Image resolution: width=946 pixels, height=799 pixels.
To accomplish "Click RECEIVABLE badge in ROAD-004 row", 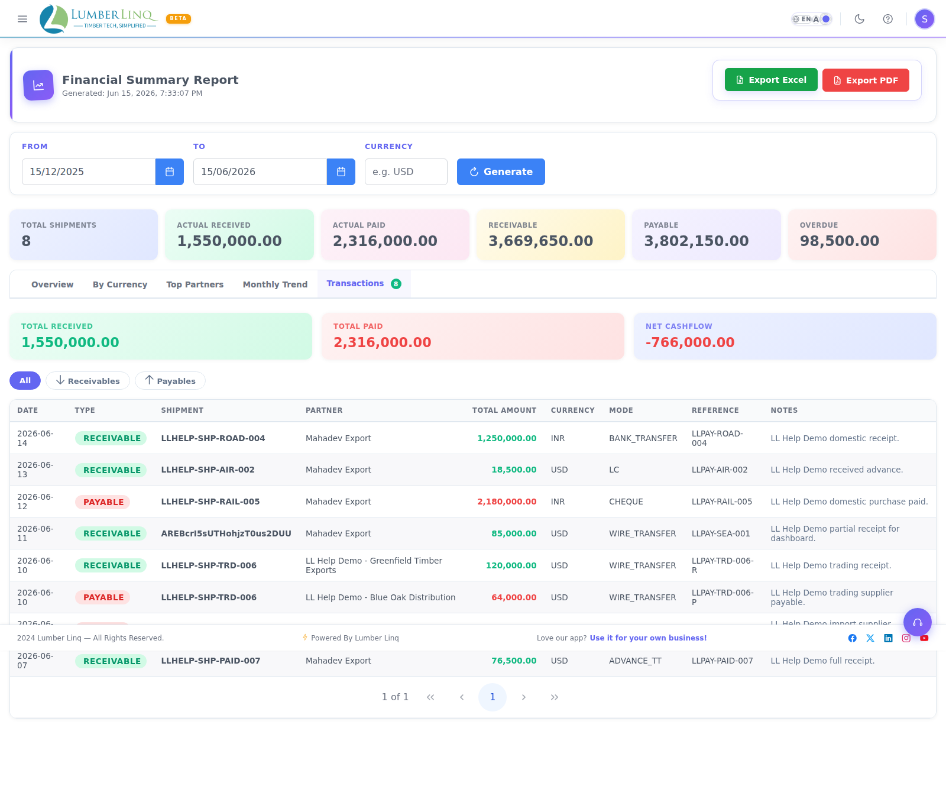I will (111, 438).
